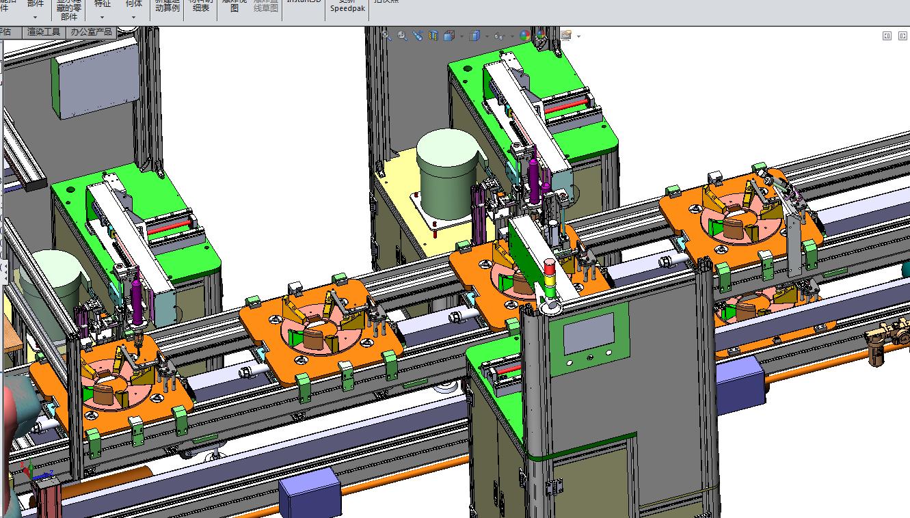Click the 新建运动算例 ribbon button
The image size is (910, 518).
click(168, 6)
